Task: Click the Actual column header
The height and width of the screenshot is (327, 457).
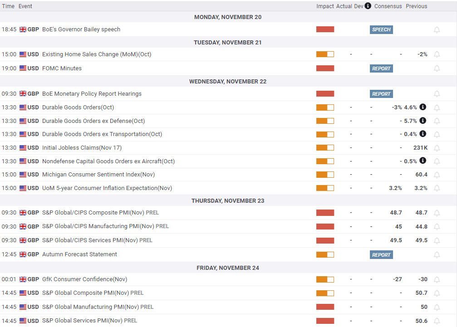Action: (344, 6)
